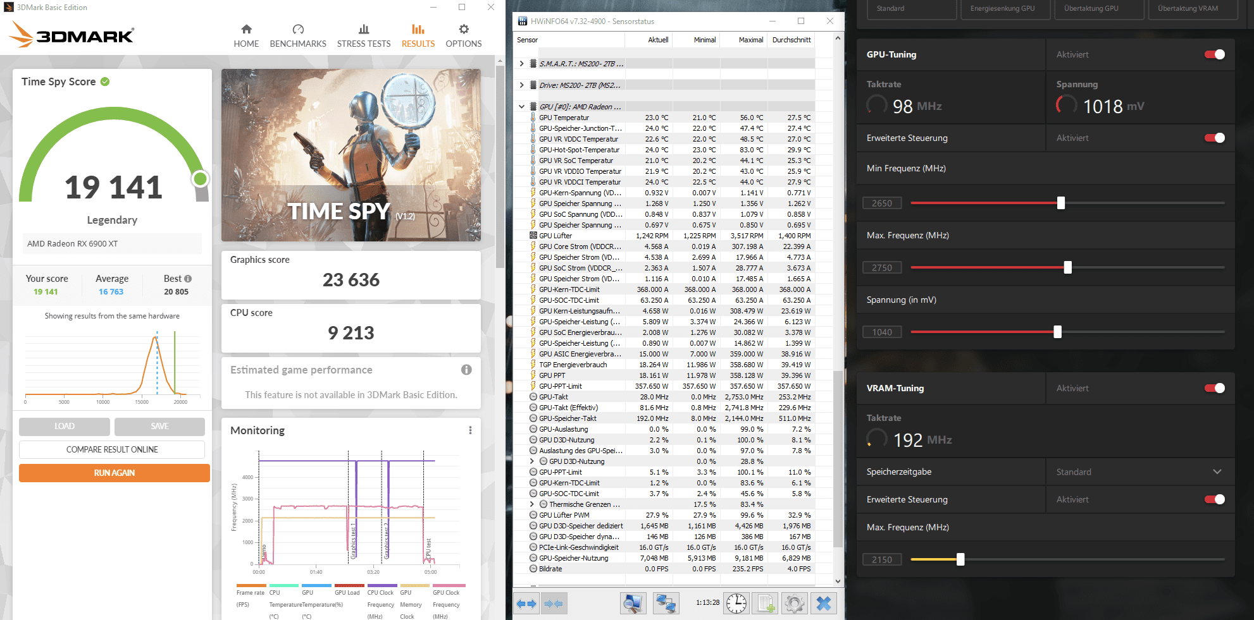Click the 3DMark logo
The image size is (1254, 620).
71,35
